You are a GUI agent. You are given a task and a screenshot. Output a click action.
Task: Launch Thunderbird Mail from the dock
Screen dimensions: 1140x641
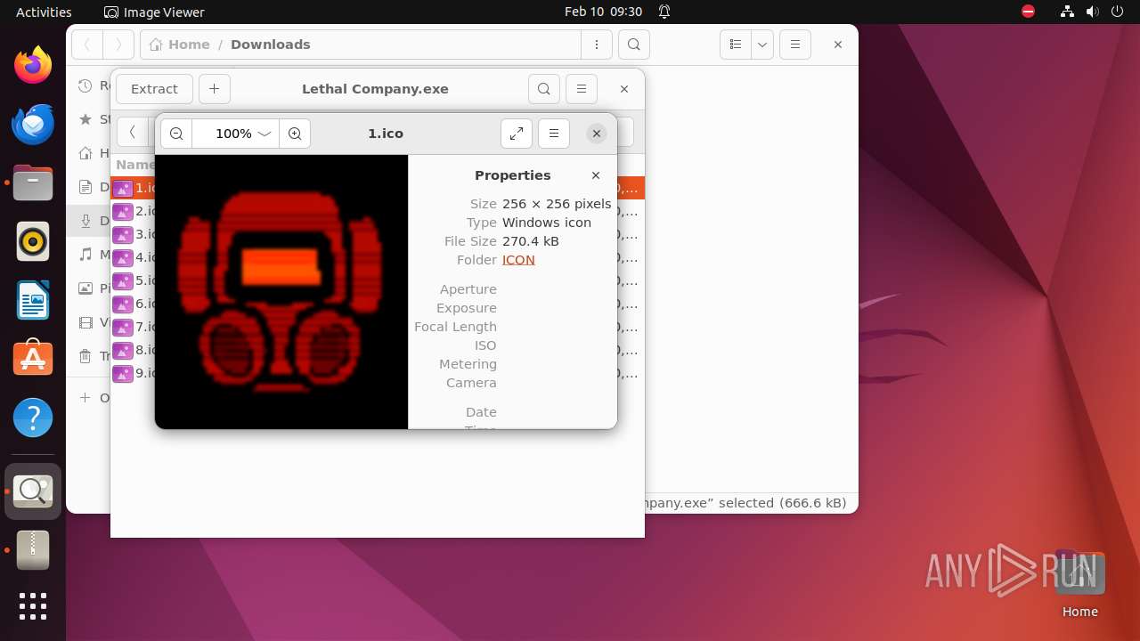pos(33,124)
